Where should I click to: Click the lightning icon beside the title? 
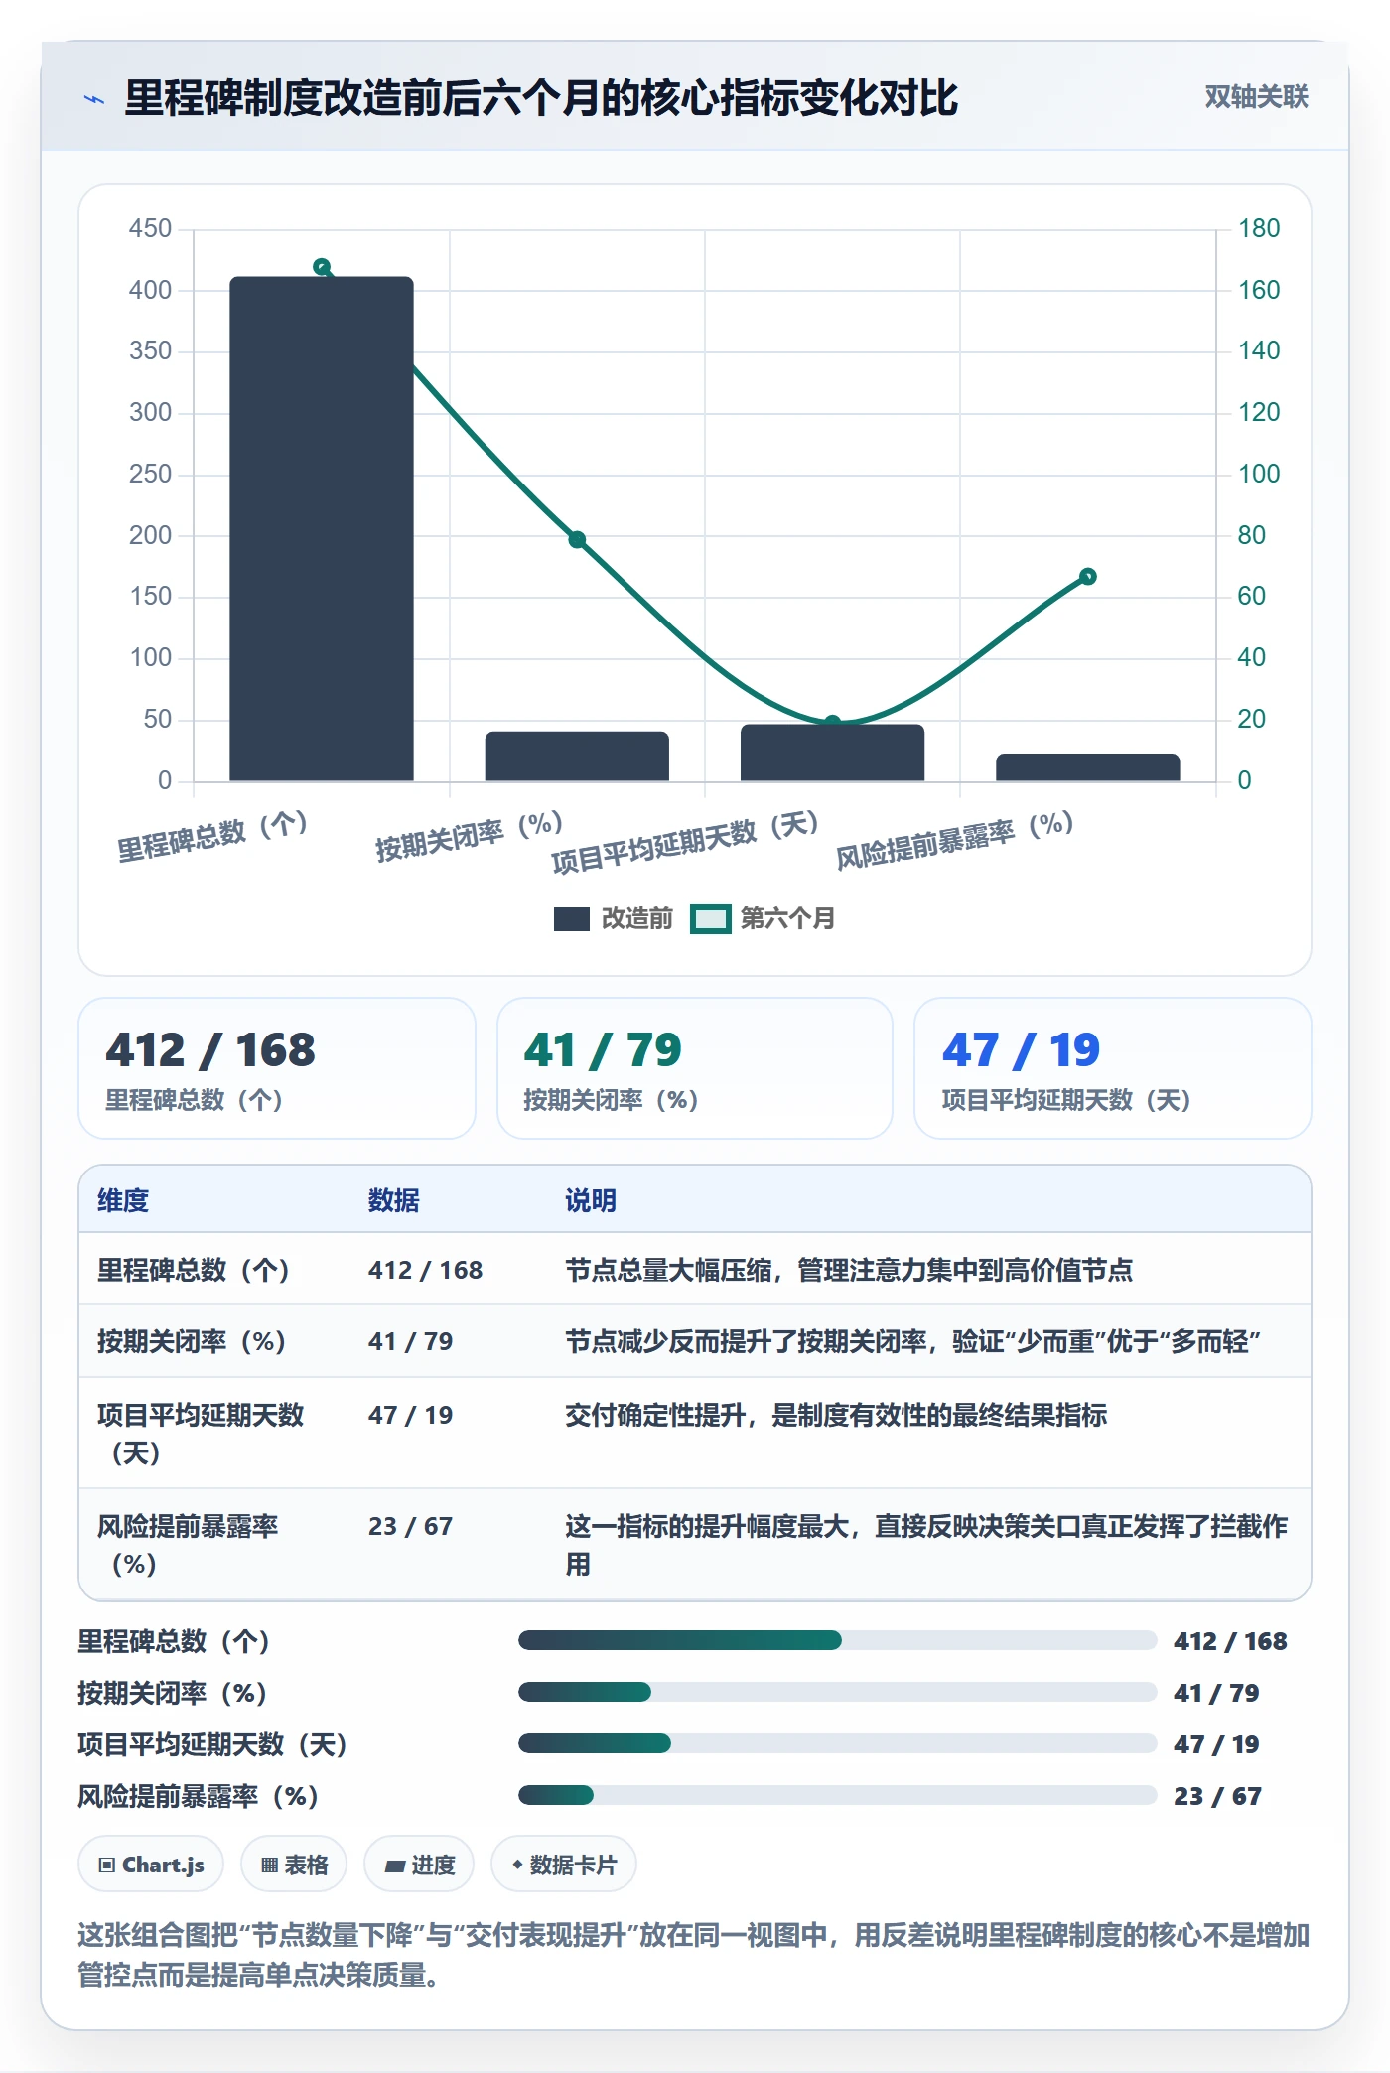pyautogui.click(x=94, y=99)
